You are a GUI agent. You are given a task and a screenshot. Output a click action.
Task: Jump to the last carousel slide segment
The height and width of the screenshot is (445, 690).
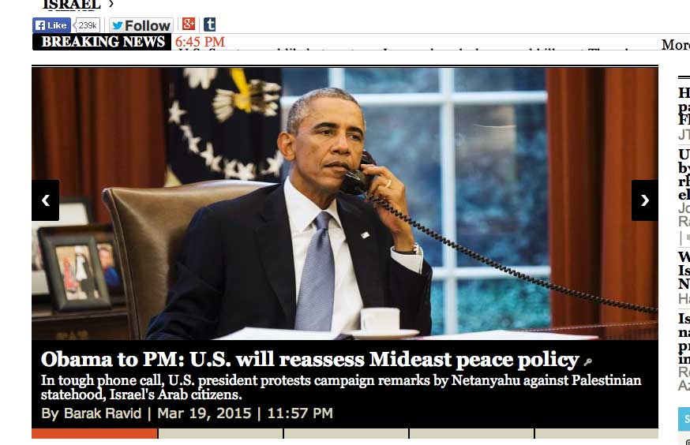coord(597,434)
